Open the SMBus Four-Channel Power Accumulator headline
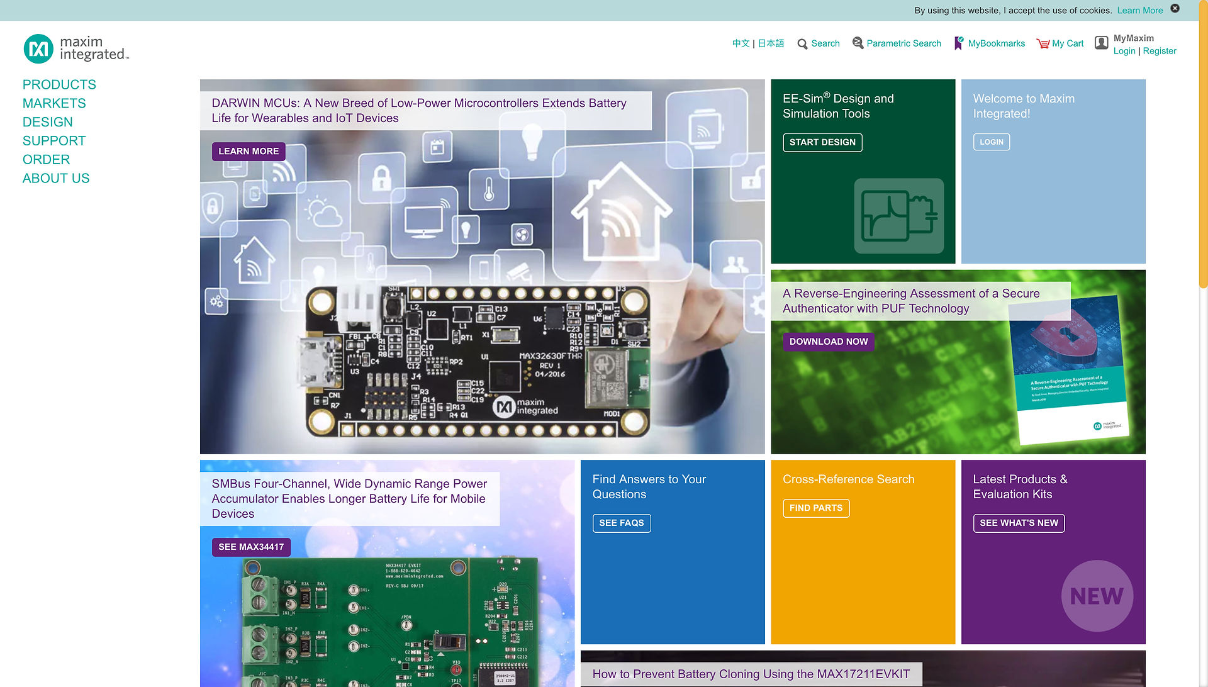The image size is (1208, 687). (x=349, y=499)
